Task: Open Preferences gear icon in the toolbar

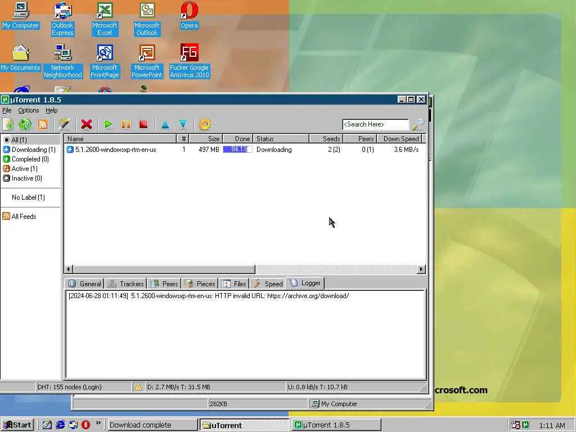Action: coord(205,124)
